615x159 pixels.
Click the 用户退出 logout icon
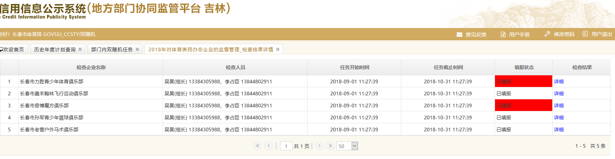click(585, 34)
